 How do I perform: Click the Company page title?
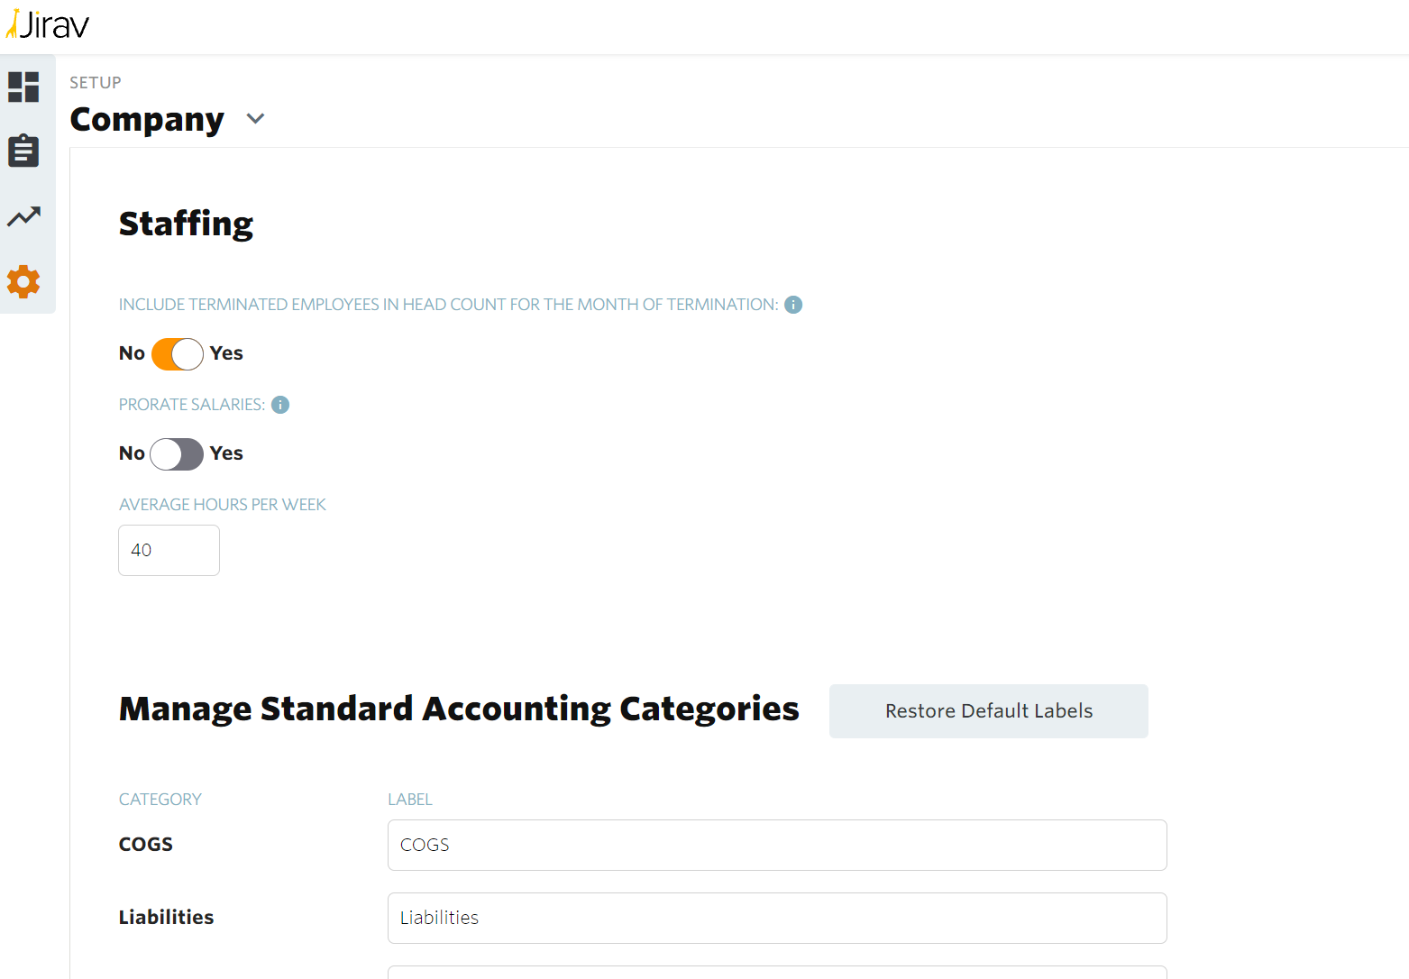point(147,120)
